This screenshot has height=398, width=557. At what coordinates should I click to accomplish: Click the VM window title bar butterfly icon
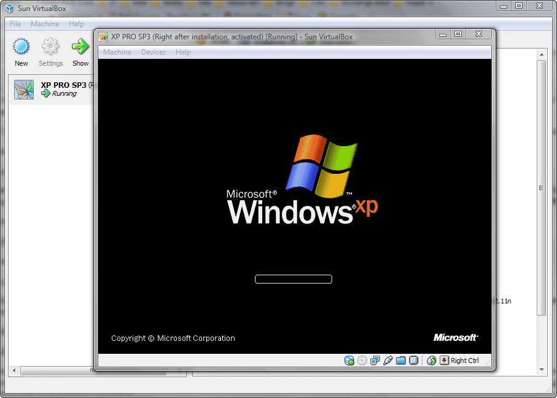(x=103, y=37)
